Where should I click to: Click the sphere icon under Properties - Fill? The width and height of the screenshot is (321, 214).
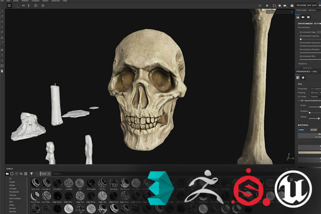pyautogui.click(x=303, y=78)
